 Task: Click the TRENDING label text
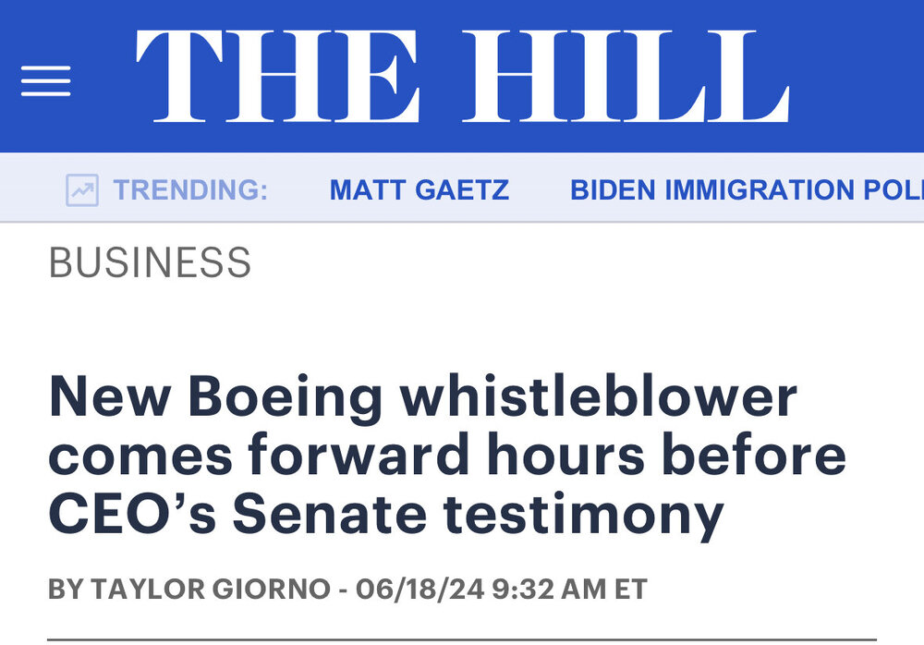pos(190,190)
